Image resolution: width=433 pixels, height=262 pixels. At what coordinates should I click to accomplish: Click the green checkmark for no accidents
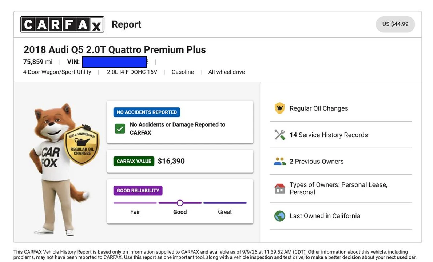click(x=120, y=129)
